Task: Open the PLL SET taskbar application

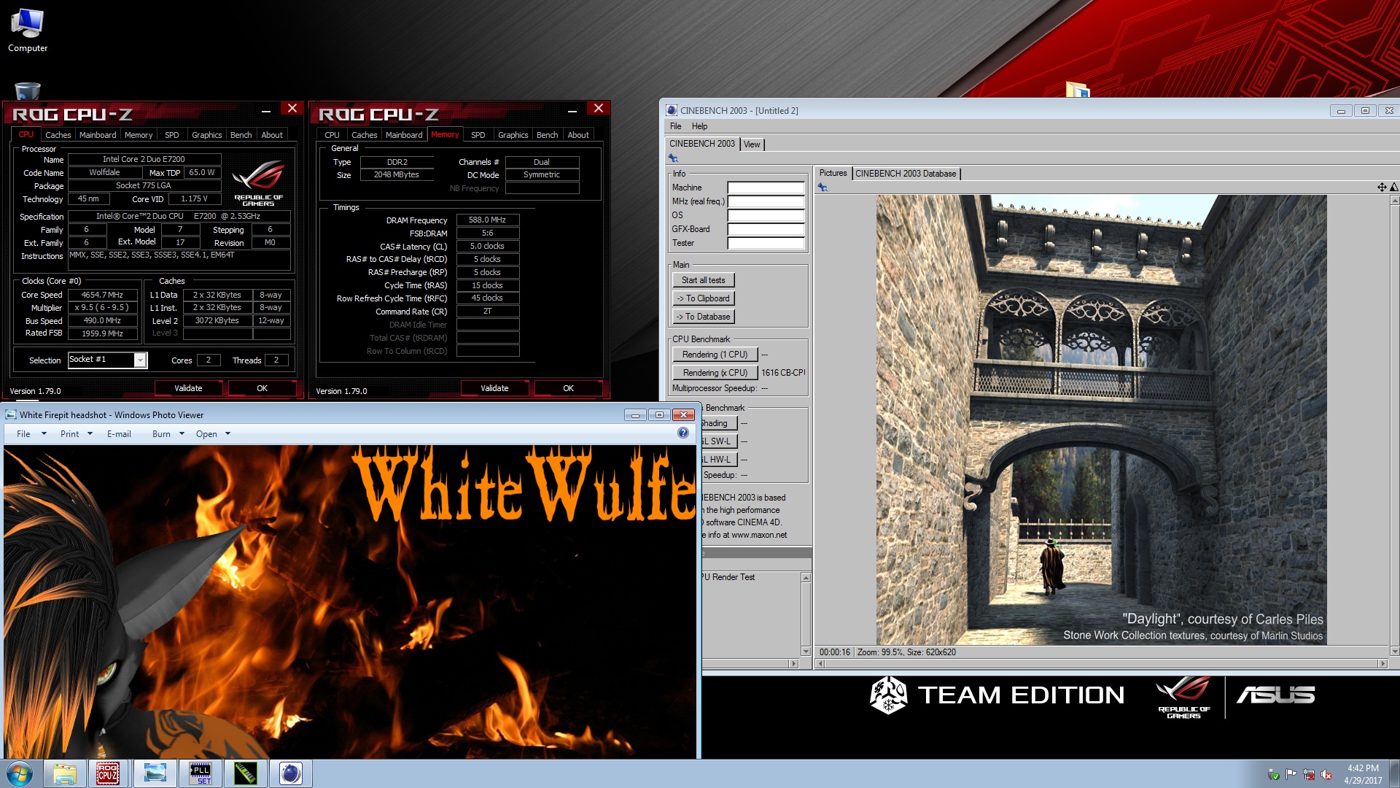Action: coord(201,773)
